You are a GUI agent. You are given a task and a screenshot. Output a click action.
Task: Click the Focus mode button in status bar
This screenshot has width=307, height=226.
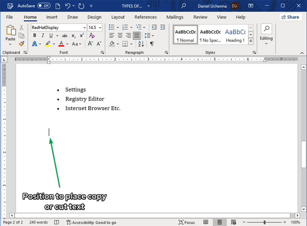pyautogui.click(x=187, y=222)
